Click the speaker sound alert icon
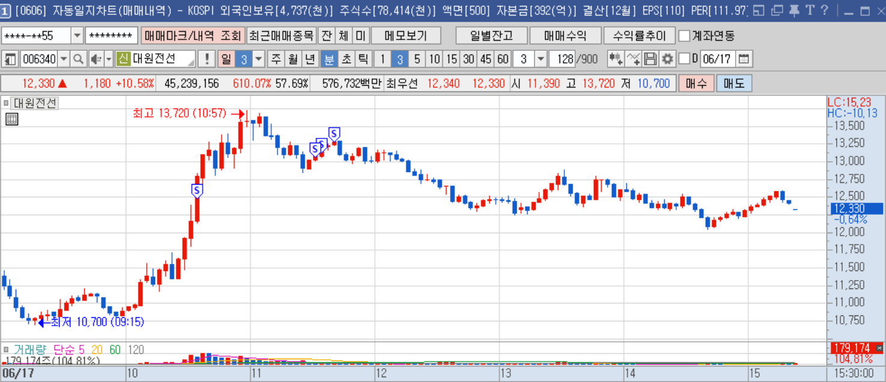The width and height of the screenshot is (886, 382). pos(96,59)
